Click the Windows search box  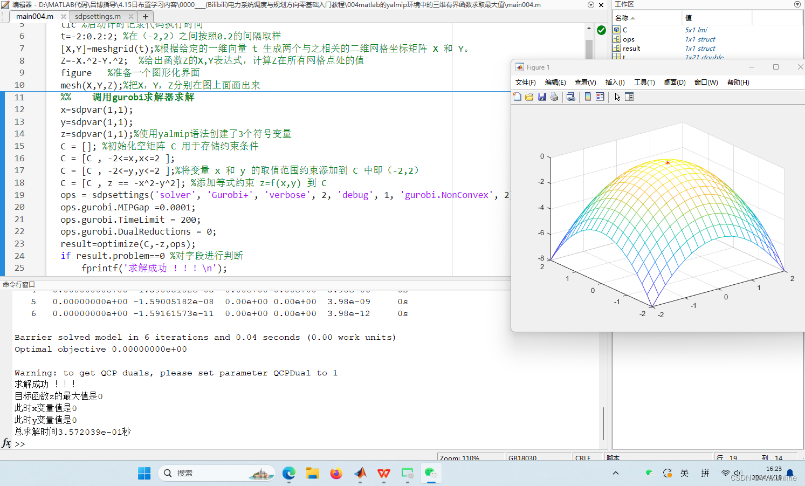coord(216,473)
